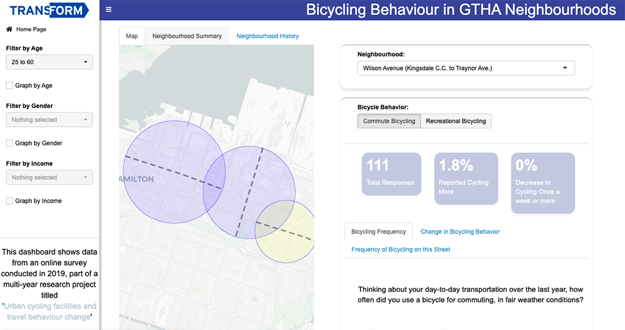The width and height of the screenshot is (625, 330).
Task: Switch to Neighbourhood Summary tab
Action: tap(187, 36)
